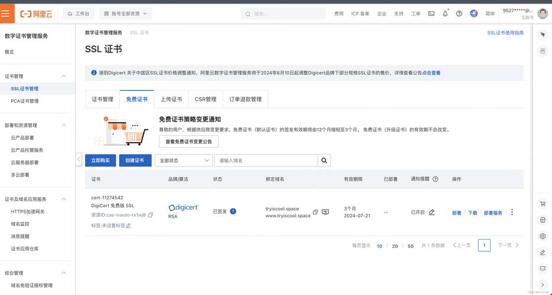This screenshot has width=552, height=295.
Task: Open Cloud Shell terminal icon
Action: pyautogui.click(x=431, y=14)
